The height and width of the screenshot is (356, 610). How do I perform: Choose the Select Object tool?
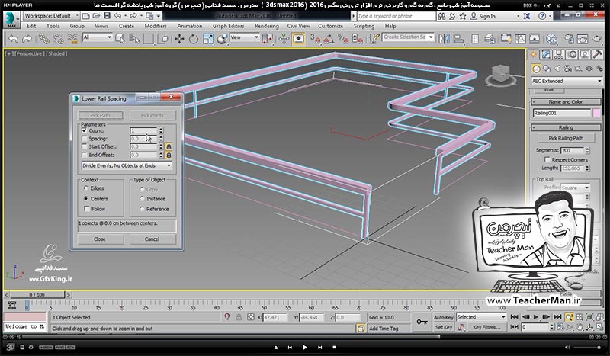(x=120, y=39)
